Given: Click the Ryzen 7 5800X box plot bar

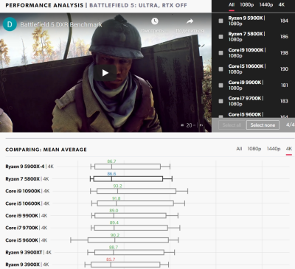Looking at the screenshot, I should tap(128, 179).
